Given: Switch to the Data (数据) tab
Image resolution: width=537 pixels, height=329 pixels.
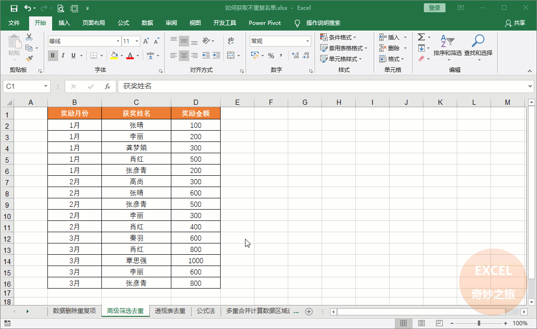Looking at the screenshot, I should click(147, 23).
